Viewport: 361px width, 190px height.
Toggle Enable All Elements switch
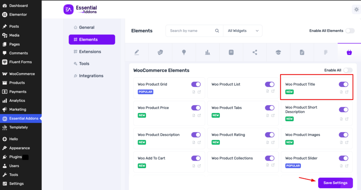[350, 31]
